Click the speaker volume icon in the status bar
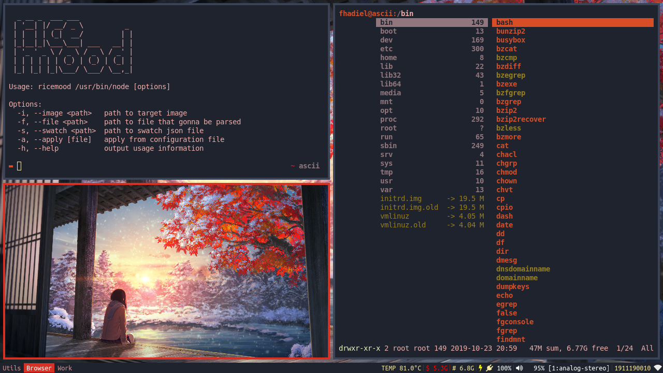The width and height of the screenshot is (663, 373). 518,368
